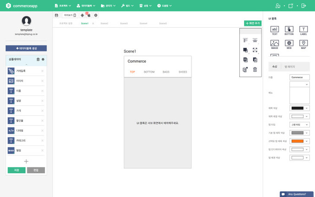Collapse the 상품데이터 panel chevron
This screenshot has height=197, width=315.
coord(26,64)
